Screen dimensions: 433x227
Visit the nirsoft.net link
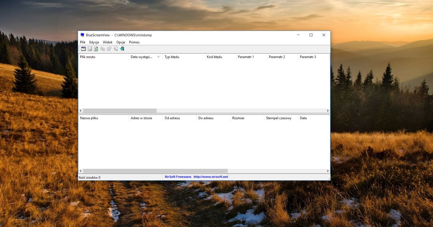(x=212, y=177)
